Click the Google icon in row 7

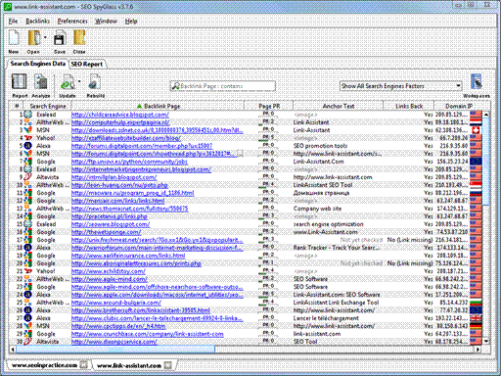[x=28, y=162]
